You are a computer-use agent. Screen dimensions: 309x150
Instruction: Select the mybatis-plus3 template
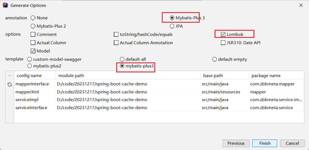tap(137, 66)
